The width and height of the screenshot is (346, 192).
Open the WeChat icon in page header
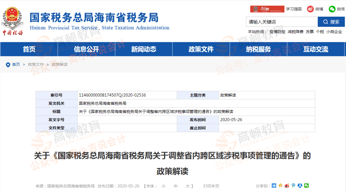(332, 9)
